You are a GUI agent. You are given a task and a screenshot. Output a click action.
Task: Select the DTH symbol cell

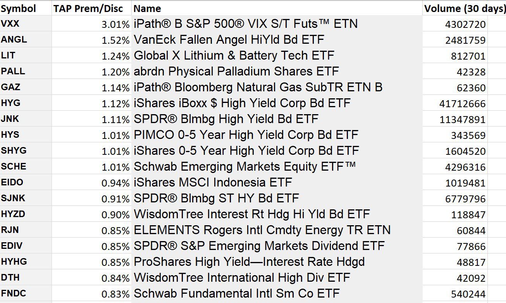click(x=10, y=278)
